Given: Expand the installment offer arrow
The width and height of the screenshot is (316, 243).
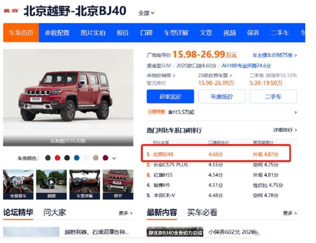Looking at the screenshot, I should (x=295, y=112).
